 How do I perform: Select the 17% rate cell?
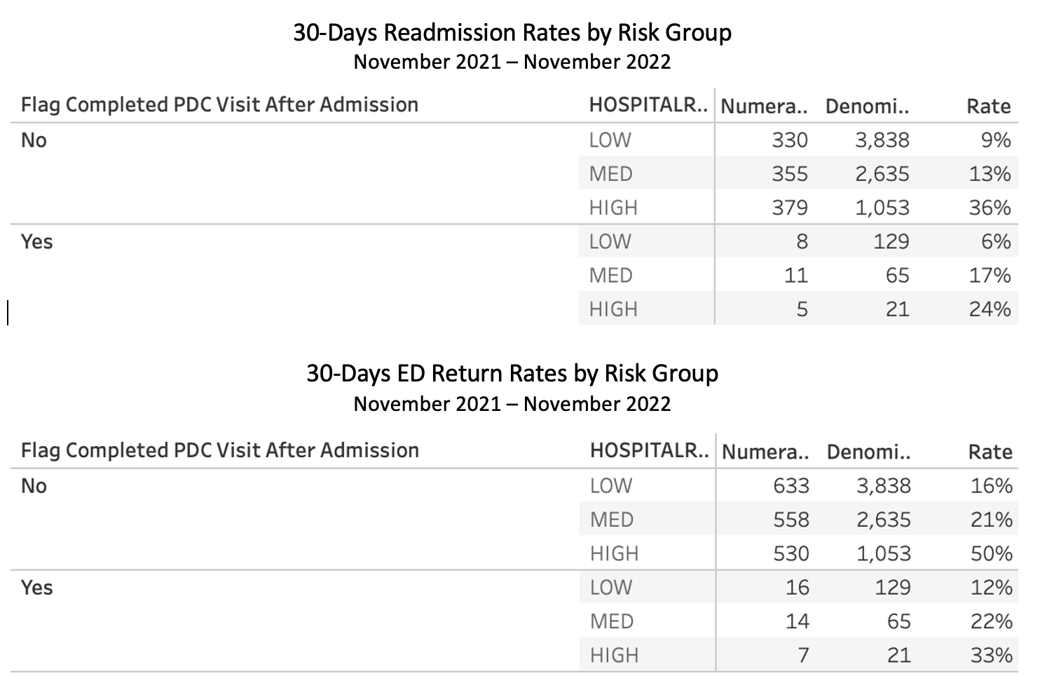pos(990,276)
